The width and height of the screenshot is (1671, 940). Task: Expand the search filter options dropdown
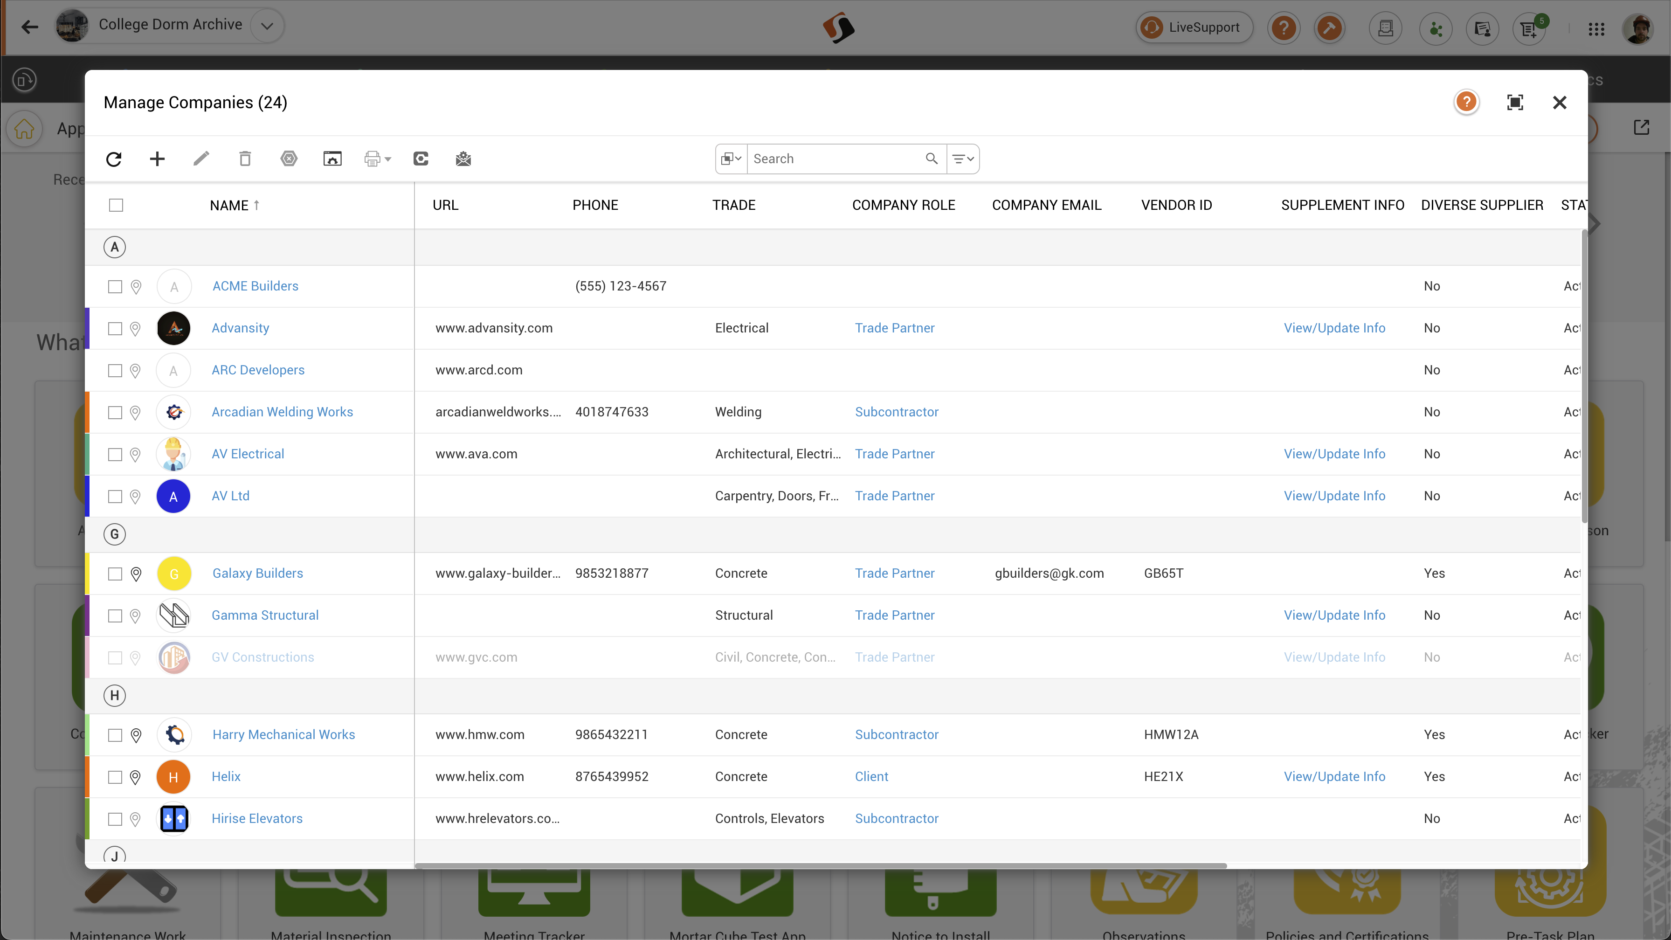[x=963, y=159]
